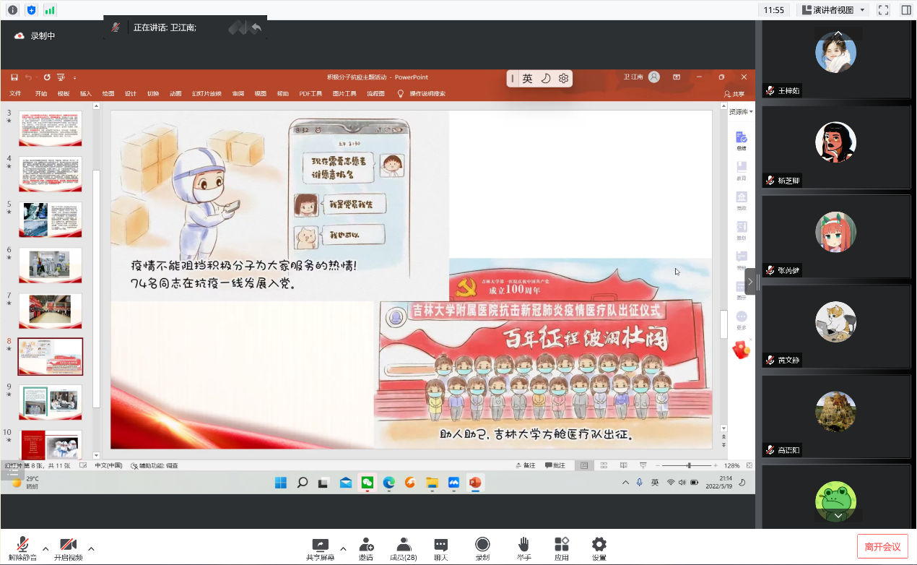
Task: Click the 离开会议 leave meeting button
Action: point(882,546)
